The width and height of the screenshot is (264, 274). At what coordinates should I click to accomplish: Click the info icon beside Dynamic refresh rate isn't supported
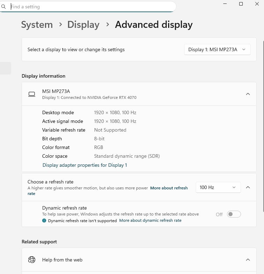point(44,220)
